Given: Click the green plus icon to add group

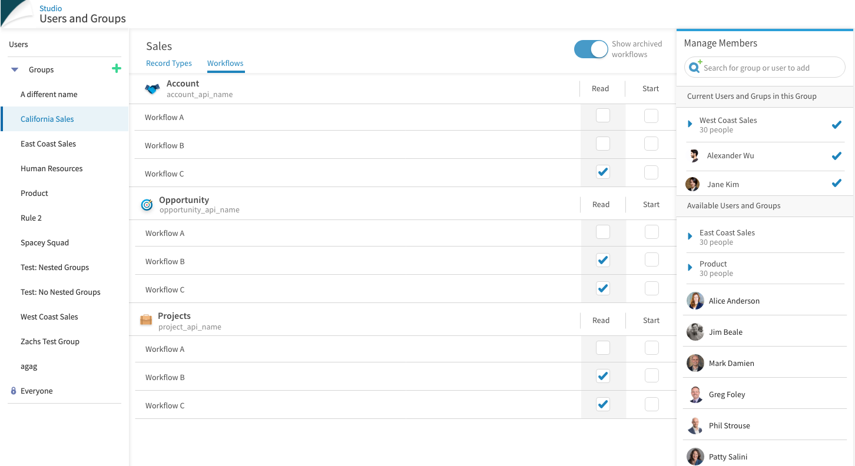Looking at the screenshot, I should 117,69.
